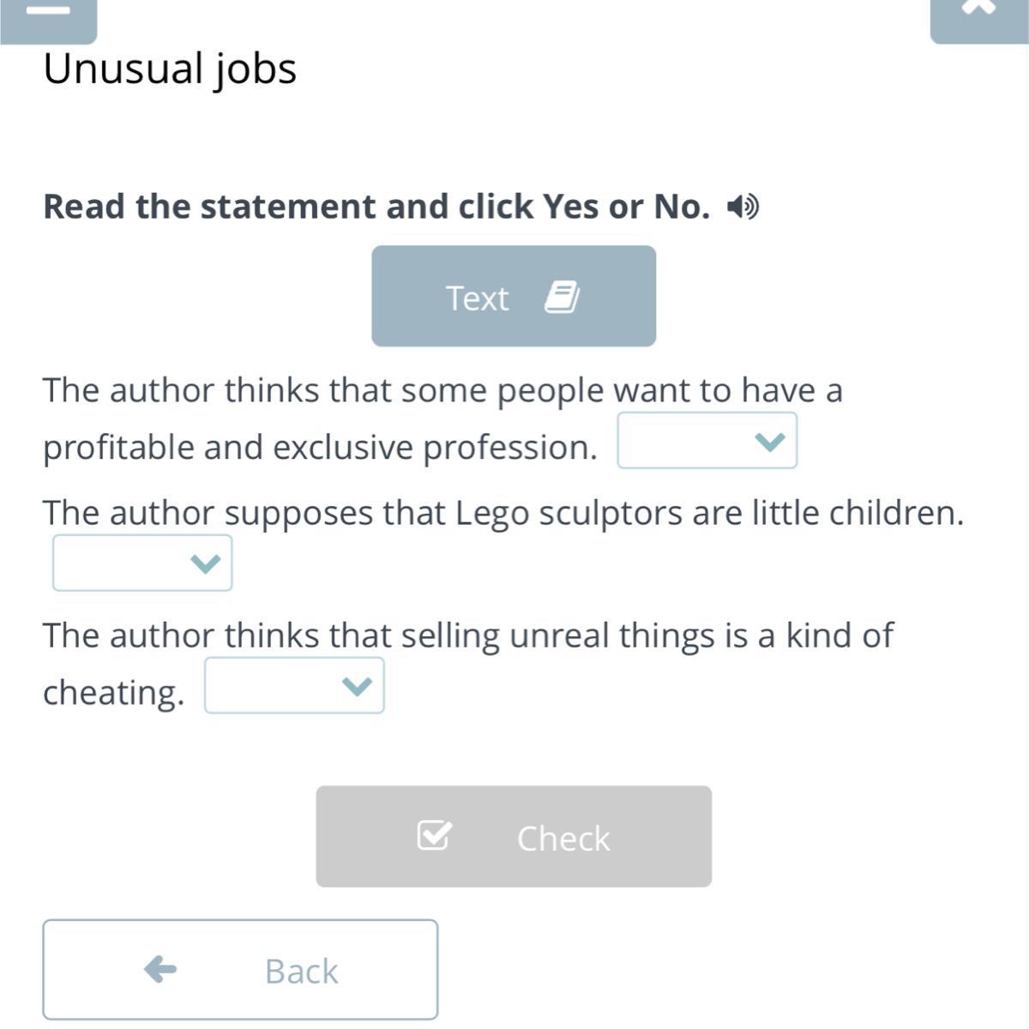
Task: Click the statement about Lego sculptors
Action: [503, 513]
